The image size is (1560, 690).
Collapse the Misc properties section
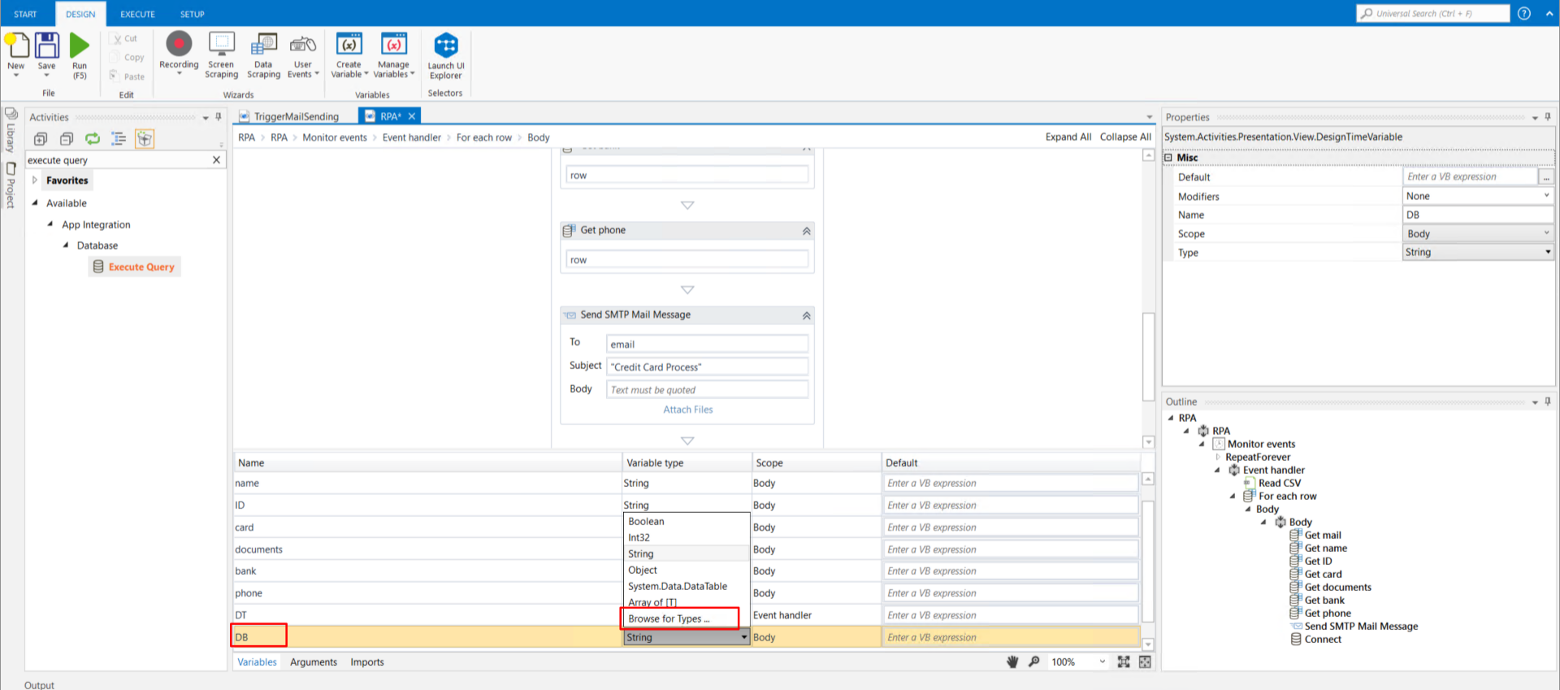pyautogui.click(x=1168, y=158)
